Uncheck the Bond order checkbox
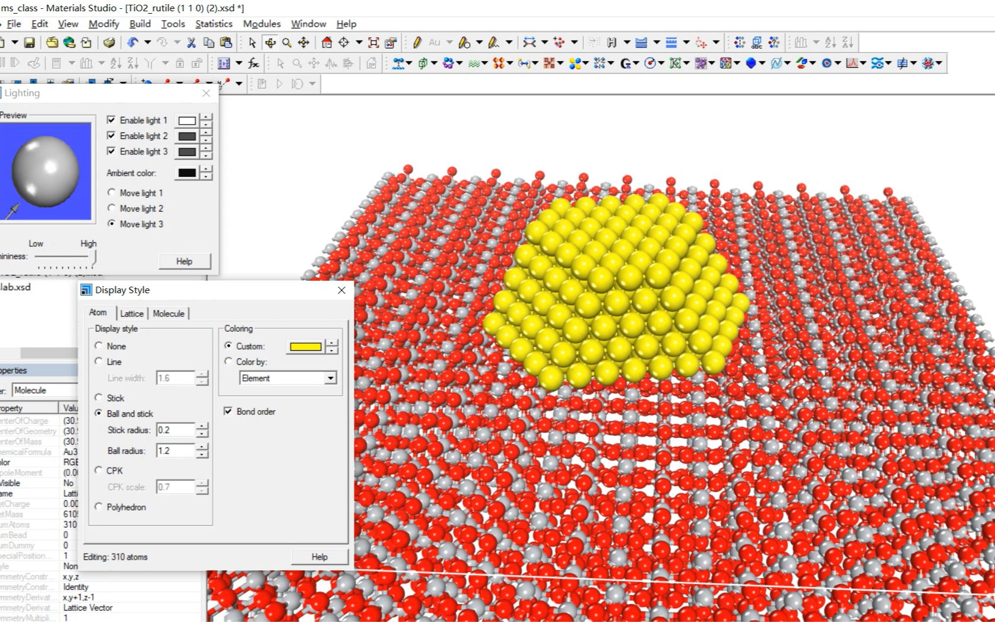995x622 pixels. (228, 411)
